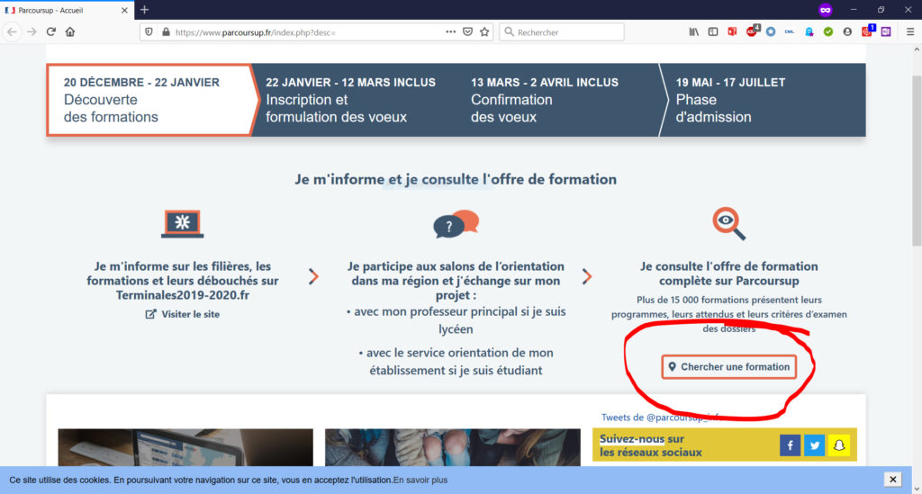Click the green checkmark extension icon
Image resolution: width=922 pixels, height=494 pixels.
[x=828, y=31]
